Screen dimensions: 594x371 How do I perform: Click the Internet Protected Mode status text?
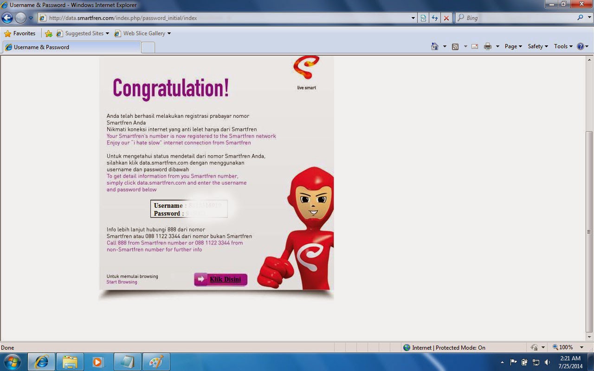(448, 347)
